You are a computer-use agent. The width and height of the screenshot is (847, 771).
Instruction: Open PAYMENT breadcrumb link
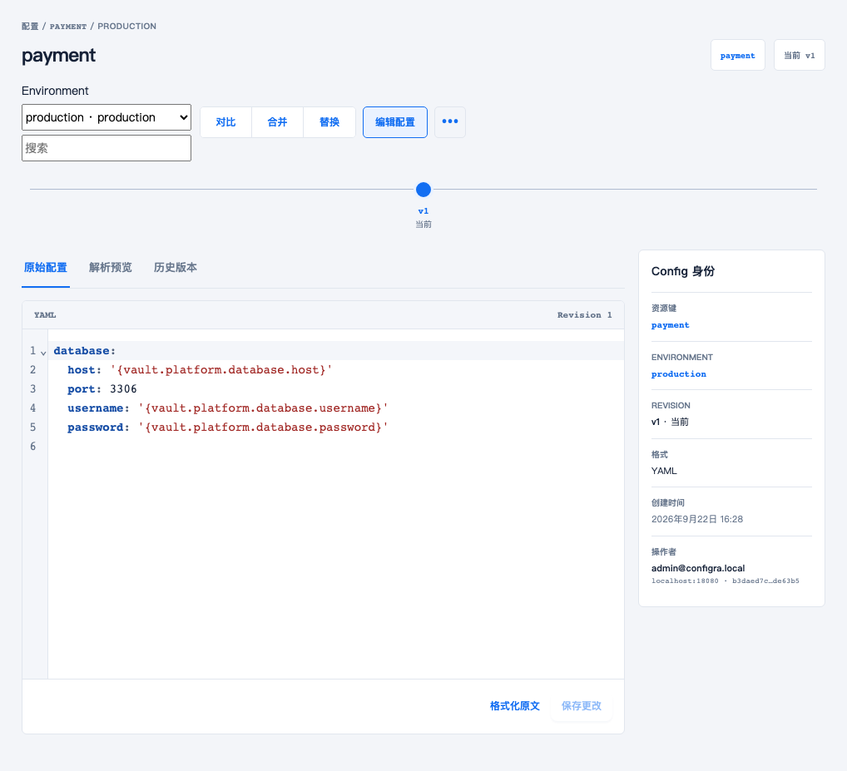click(68, 27)
